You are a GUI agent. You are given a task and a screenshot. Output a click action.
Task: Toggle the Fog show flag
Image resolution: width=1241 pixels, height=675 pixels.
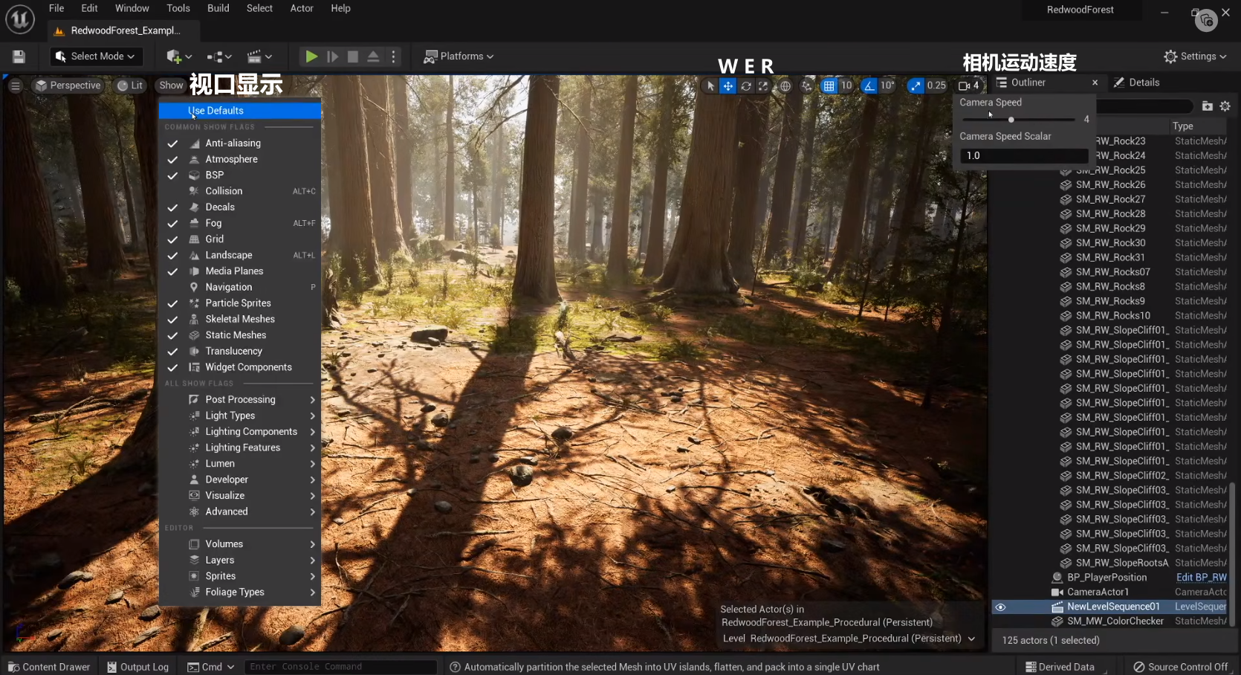click(240, 223)
